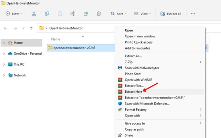Choose Add to Favourites

[x=160, y=48]
